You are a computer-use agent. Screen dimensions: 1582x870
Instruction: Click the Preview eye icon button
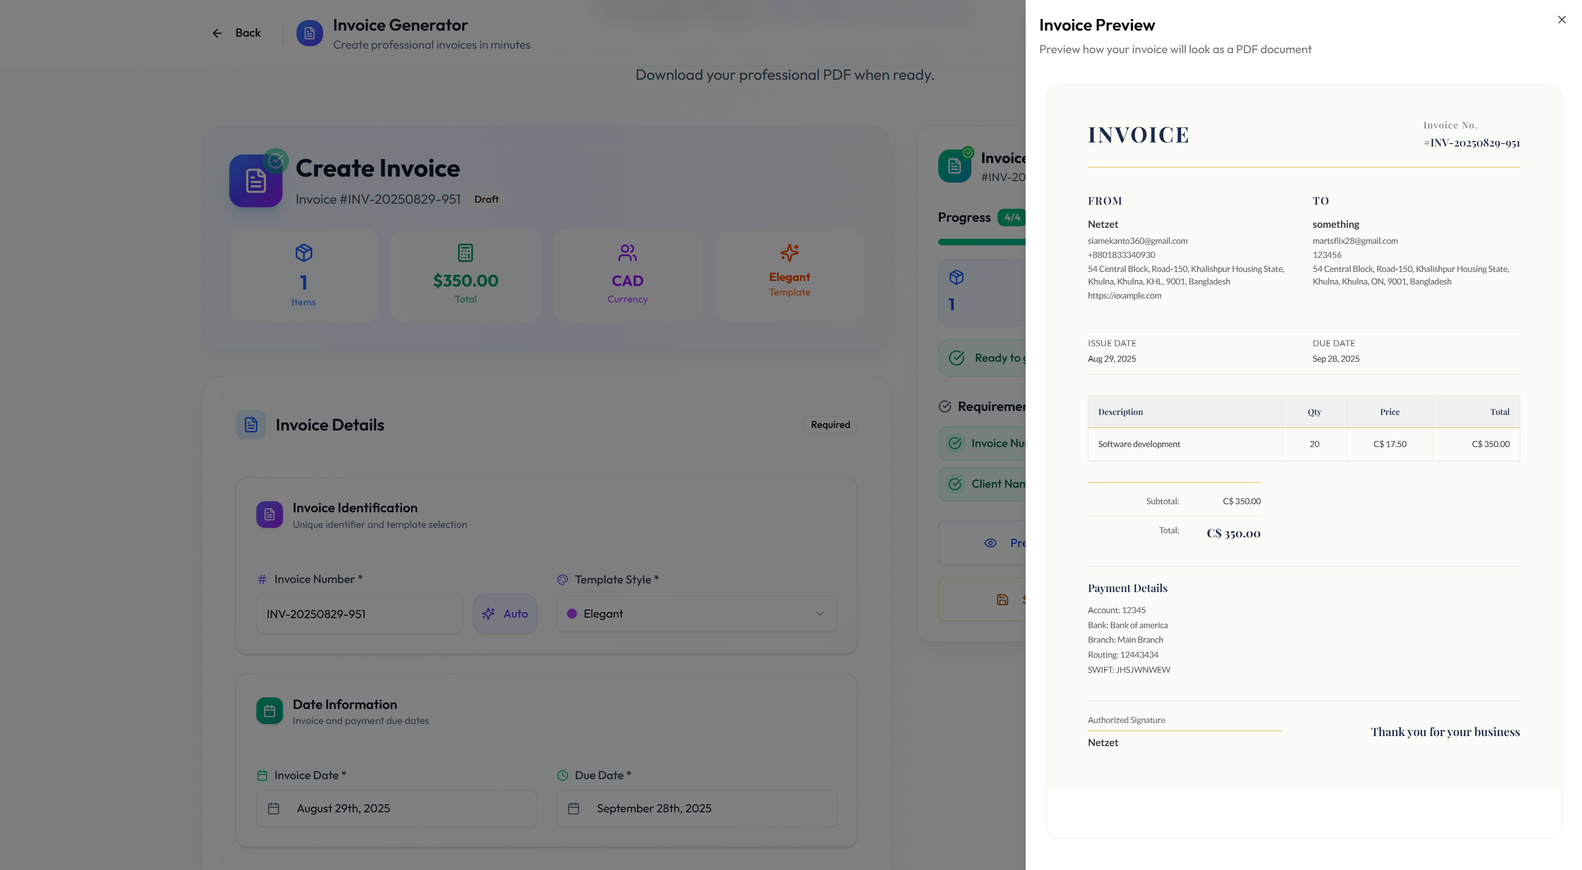[x=990, y=543]
